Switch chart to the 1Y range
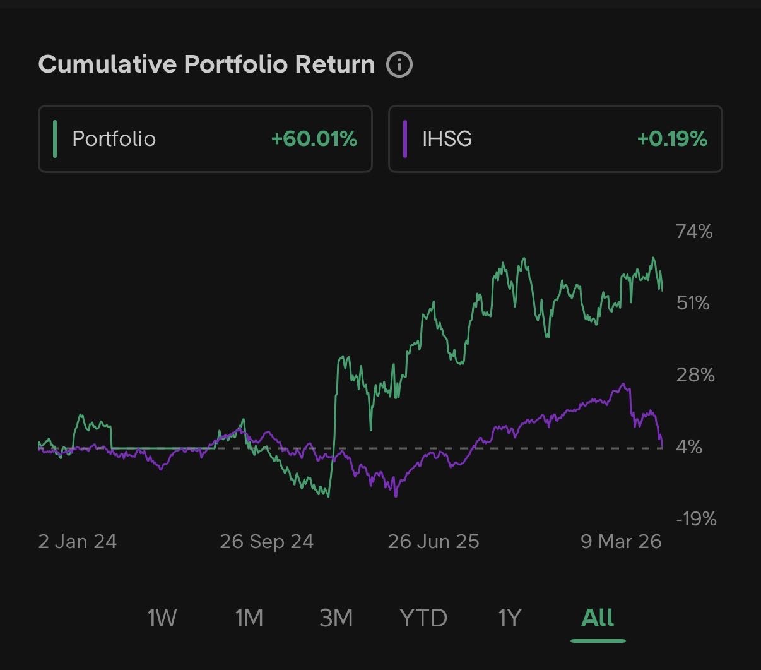Image resolution: width=761 pixels, height=670 pixels. point(510,618)
